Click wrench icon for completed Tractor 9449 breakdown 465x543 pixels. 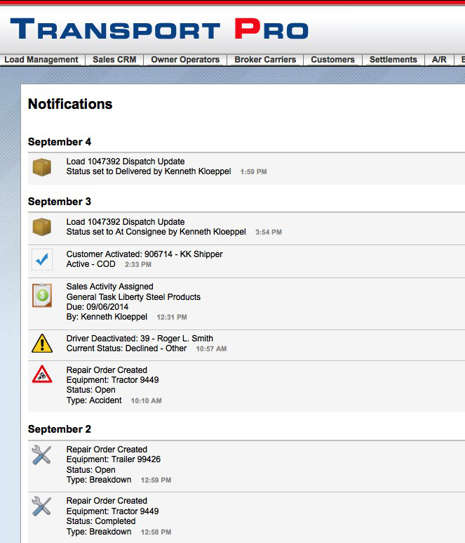click(41, 506)
